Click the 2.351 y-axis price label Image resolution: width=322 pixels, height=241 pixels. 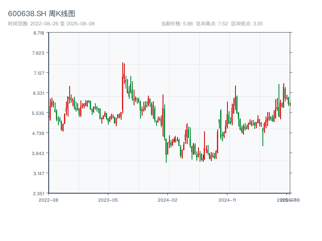[x=39, y=193]
